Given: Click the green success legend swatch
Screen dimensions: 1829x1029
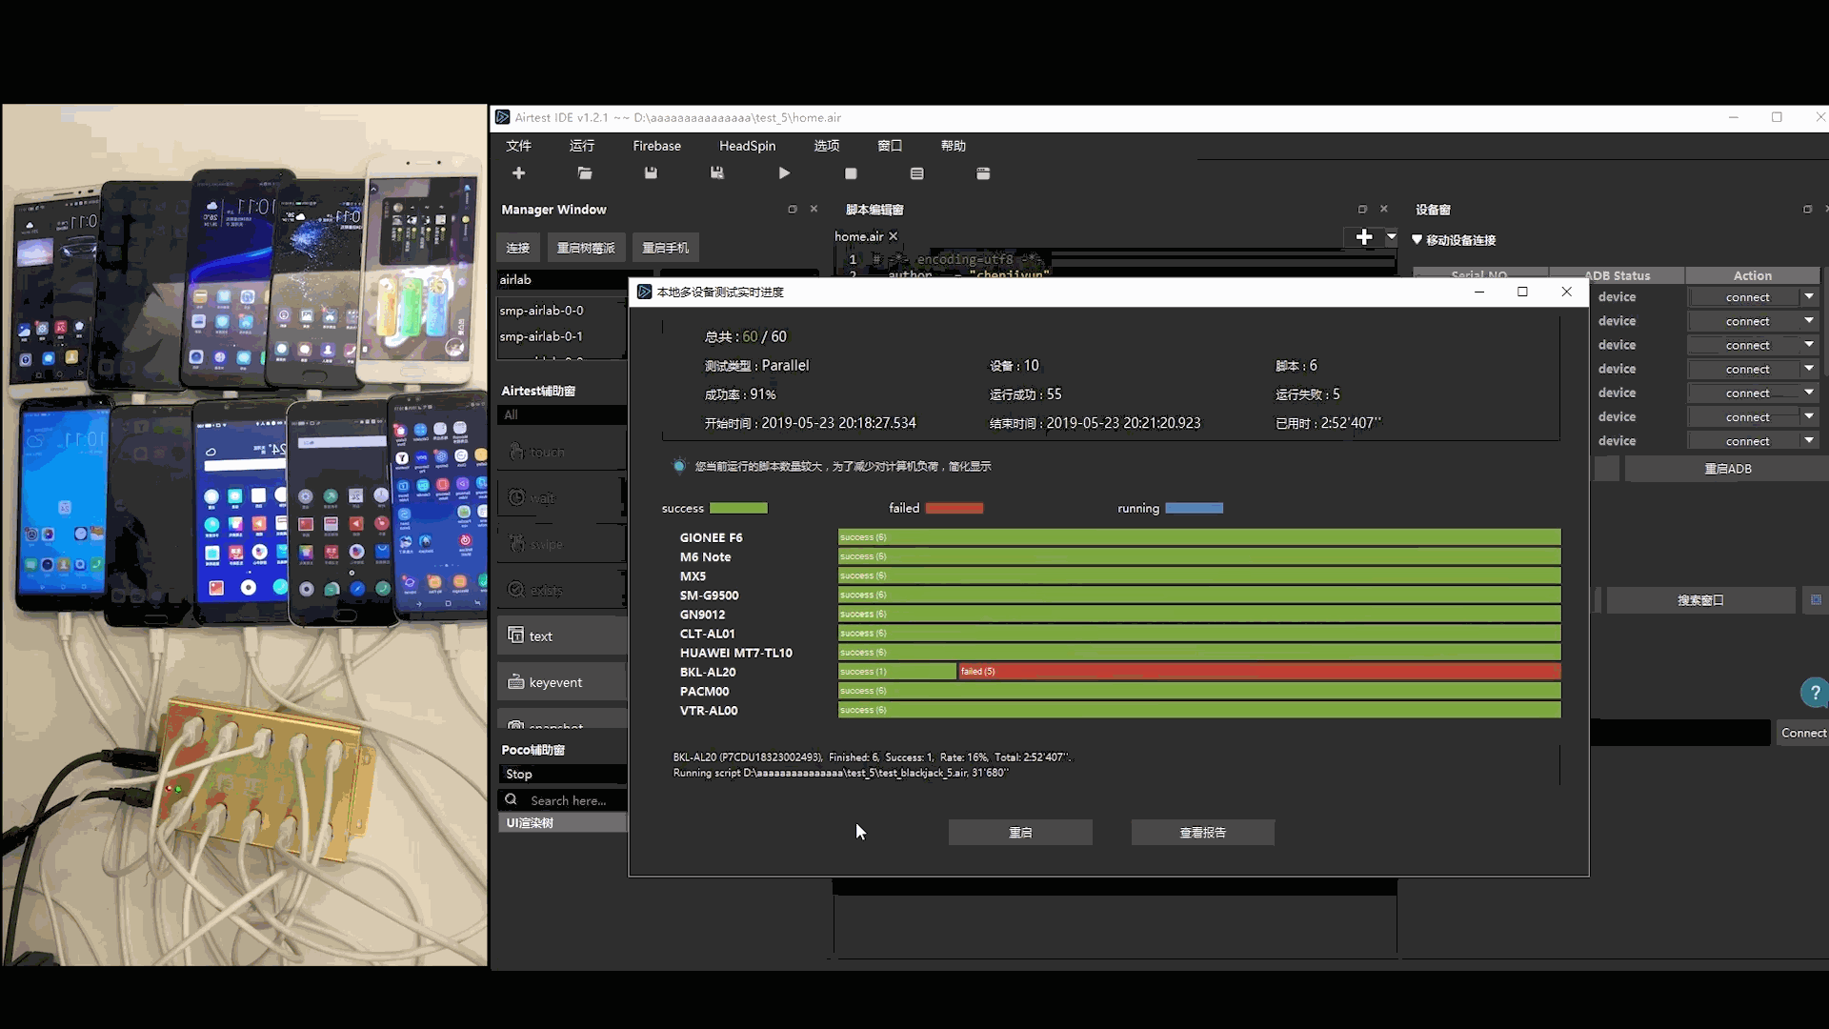Looking at the screenshot, I should (738, 508).
